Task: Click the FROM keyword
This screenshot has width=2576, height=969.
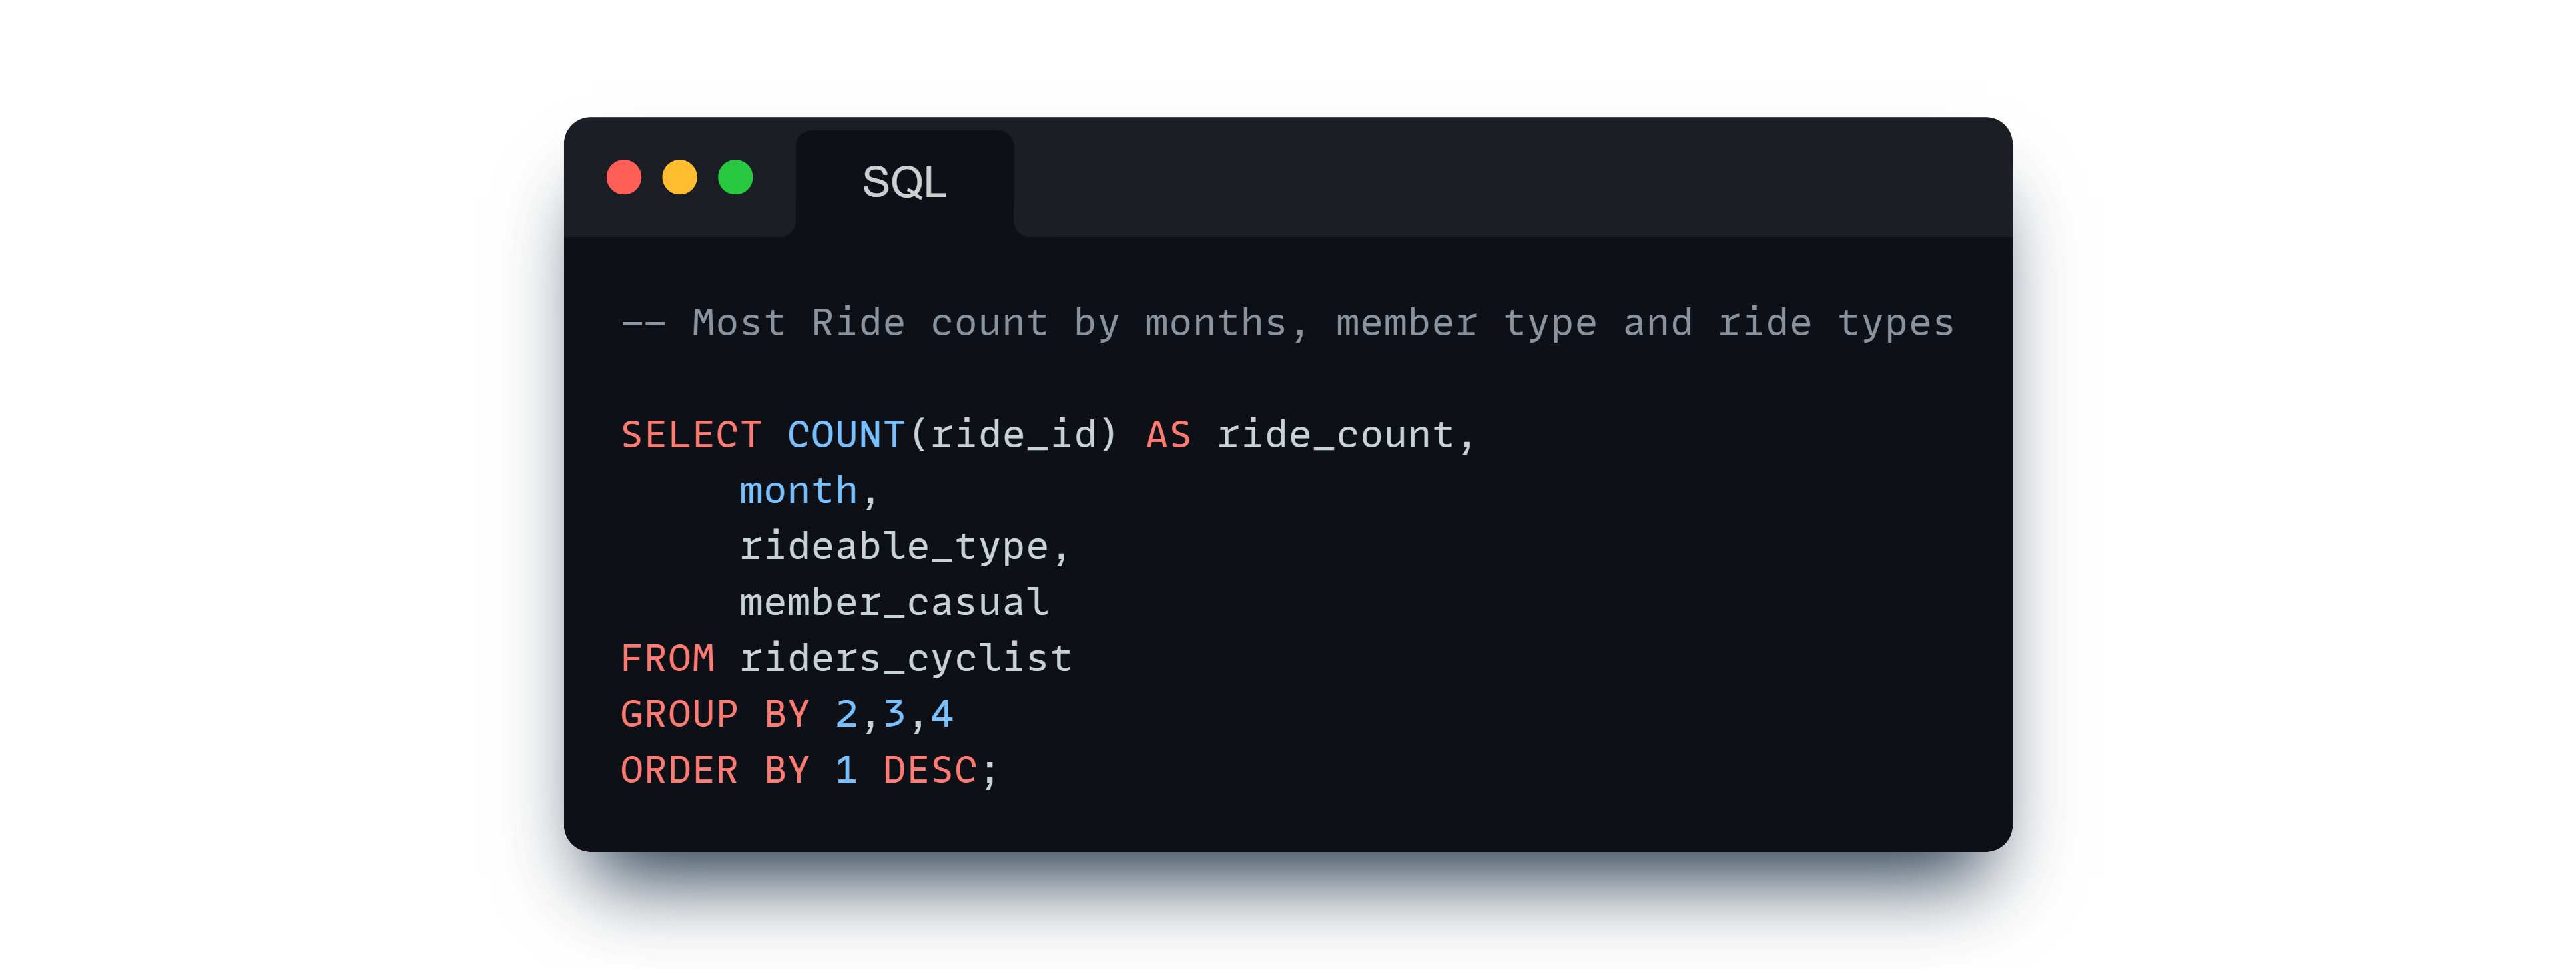Action: tap(667, 658)
